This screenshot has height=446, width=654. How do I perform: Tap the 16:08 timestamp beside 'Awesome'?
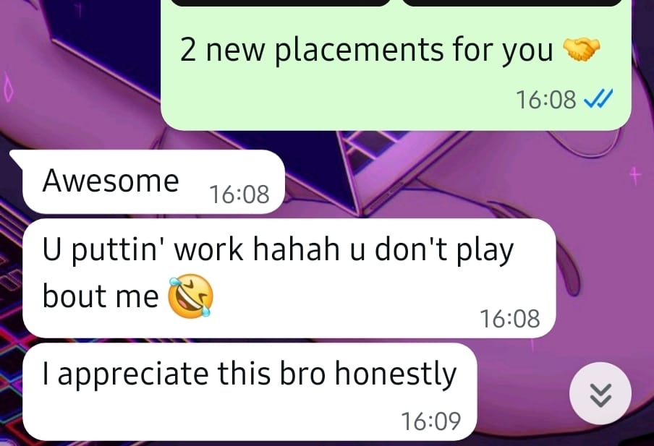click(x=239, y=194)
